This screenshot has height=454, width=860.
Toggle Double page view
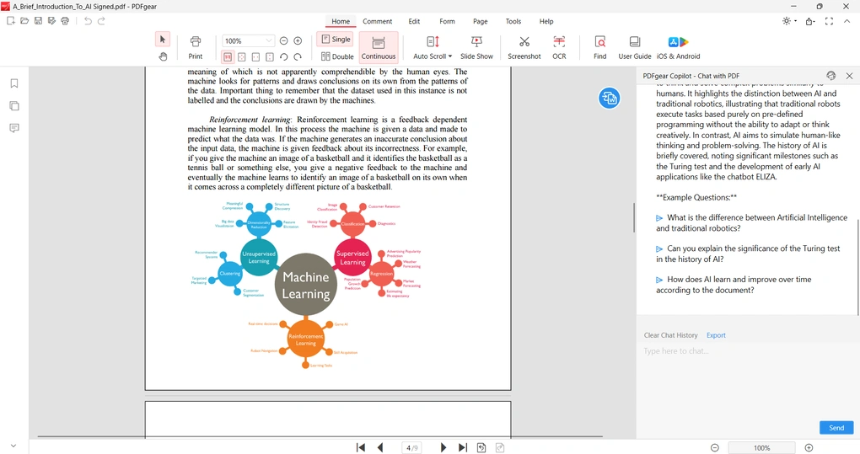tap(337, 56)
